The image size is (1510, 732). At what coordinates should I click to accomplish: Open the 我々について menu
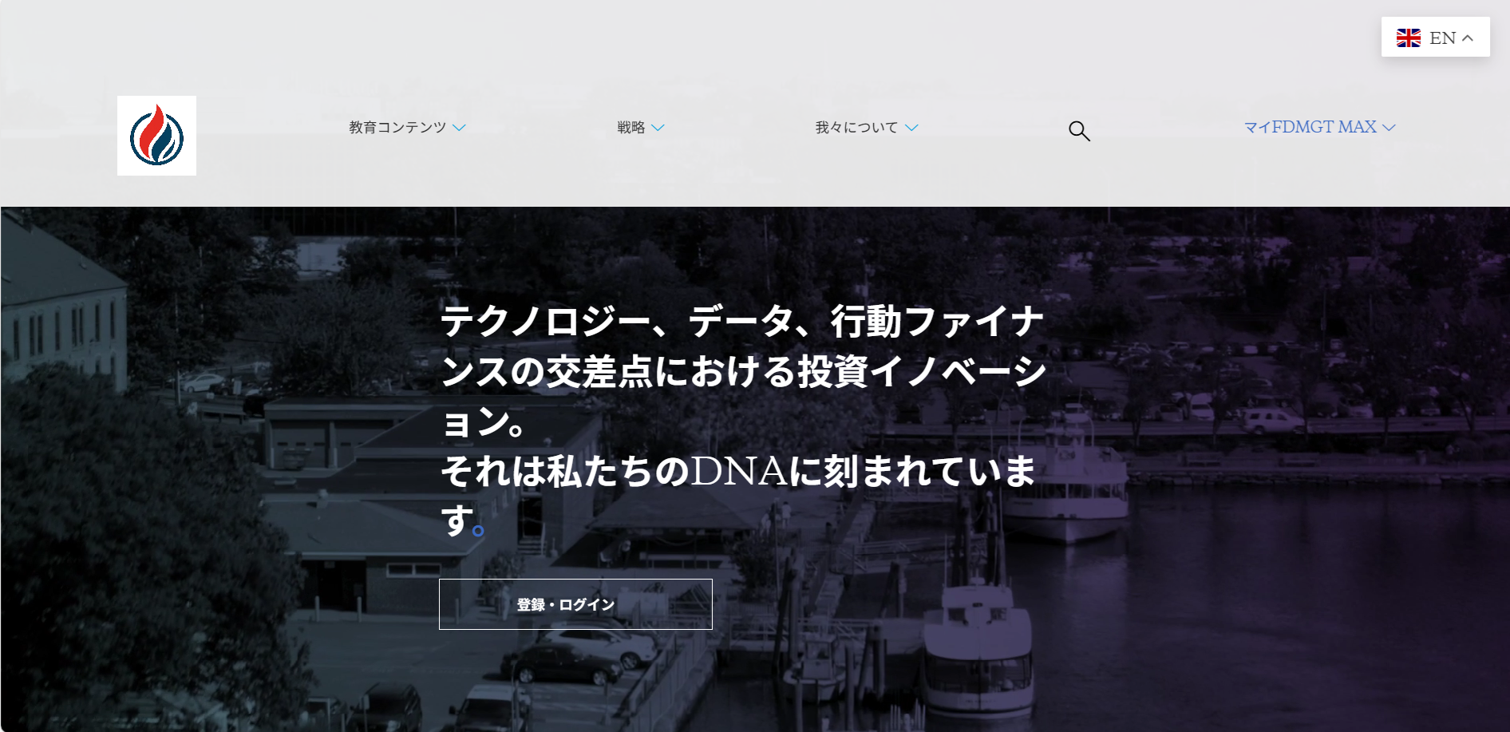click(856, 128)
